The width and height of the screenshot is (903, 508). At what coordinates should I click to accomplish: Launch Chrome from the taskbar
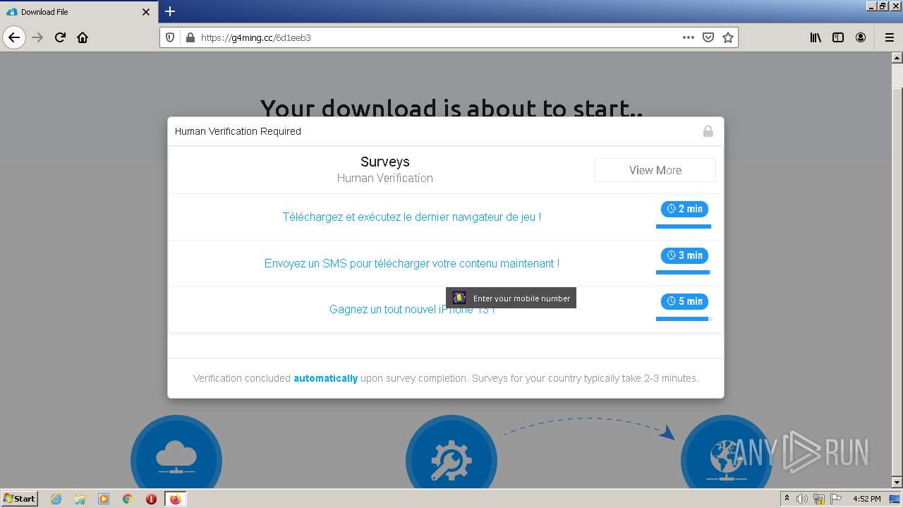(x=128, y=499)
